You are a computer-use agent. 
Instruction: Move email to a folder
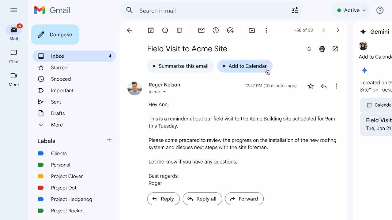click(x=252, y=30)
